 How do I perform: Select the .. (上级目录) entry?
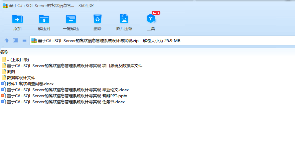pyautogui.click(x=18, y=60)
